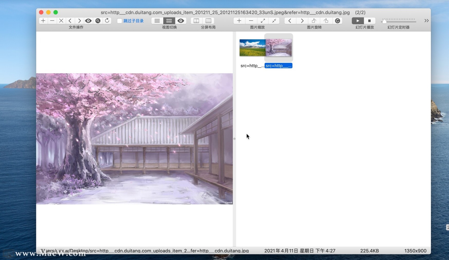Image resolution: width=449 pixels, height=260 pixels.
Task: Click the magnifier search icon in file operations
Action: [98, 21]
